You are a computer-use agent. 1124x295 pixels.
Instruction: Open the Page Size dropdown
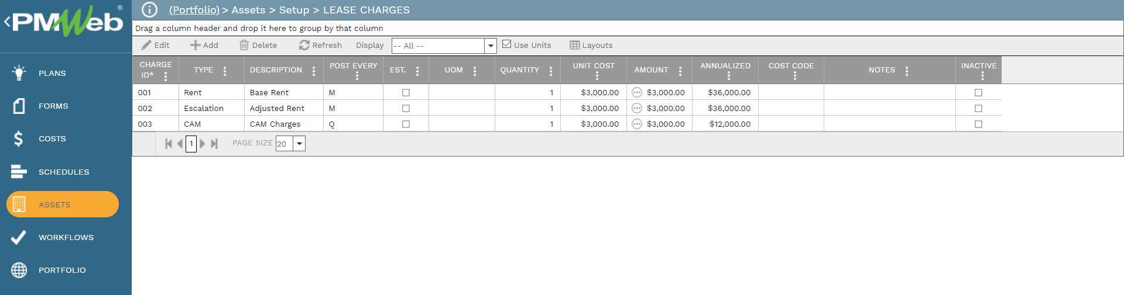point(299,144)
